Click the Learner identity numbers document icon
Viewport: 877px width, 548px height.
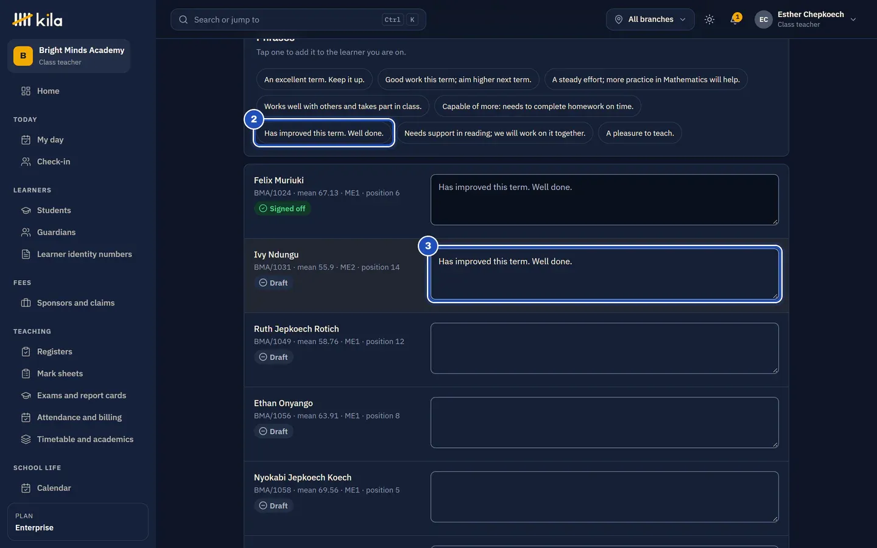(26, 255)
